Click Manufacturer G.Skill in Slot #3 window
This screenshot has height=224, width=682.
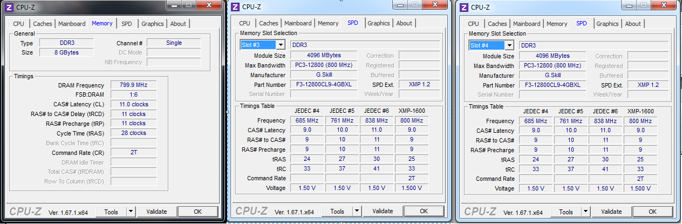[325, 75]
